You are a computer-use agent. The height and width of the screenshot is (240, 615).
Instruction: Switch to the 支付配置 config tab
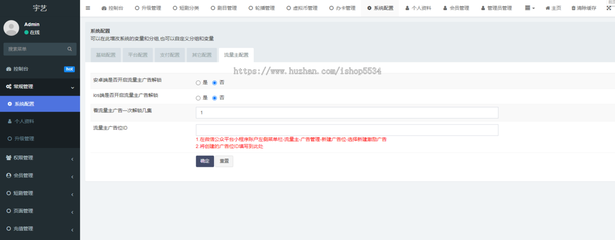tap(170, 55)
